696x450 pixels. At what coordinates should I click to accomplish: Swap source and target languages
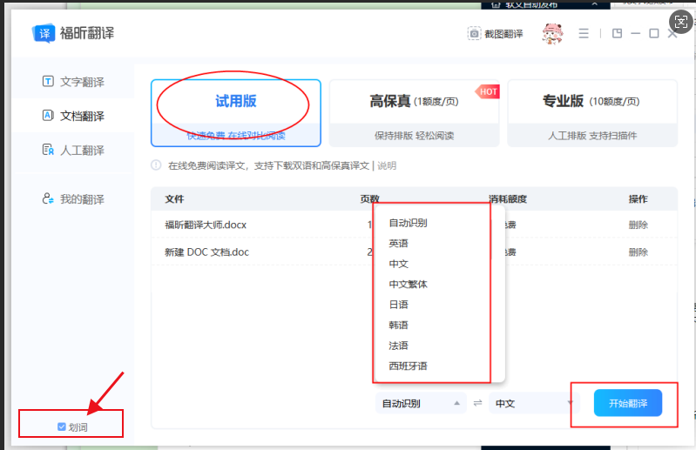[477, 403]
